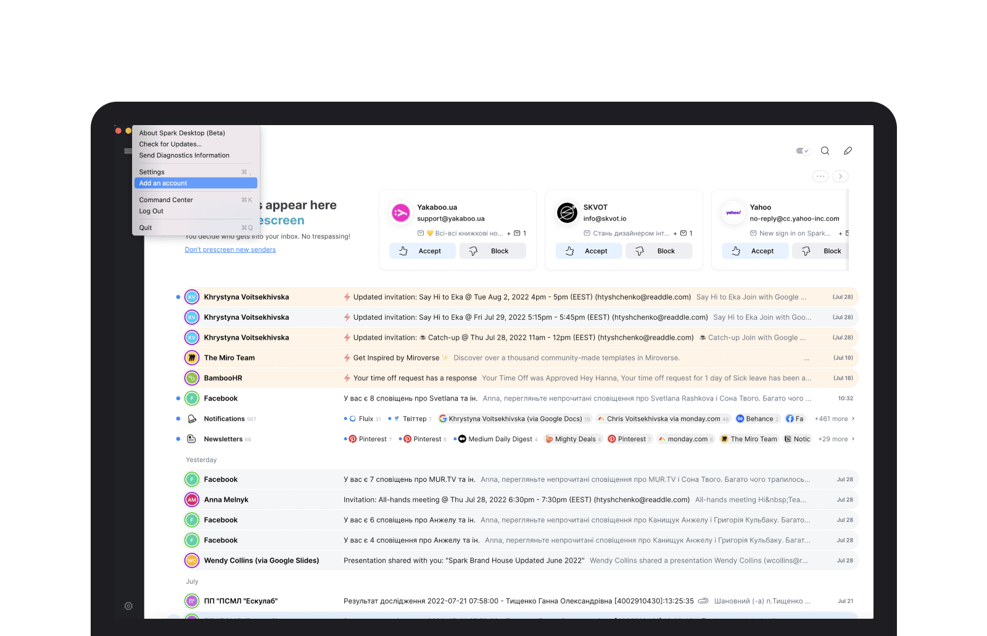Click the Notifications unread blue dot
The image size is (987, 636).
pyautogui.click(x=178, y=419)
